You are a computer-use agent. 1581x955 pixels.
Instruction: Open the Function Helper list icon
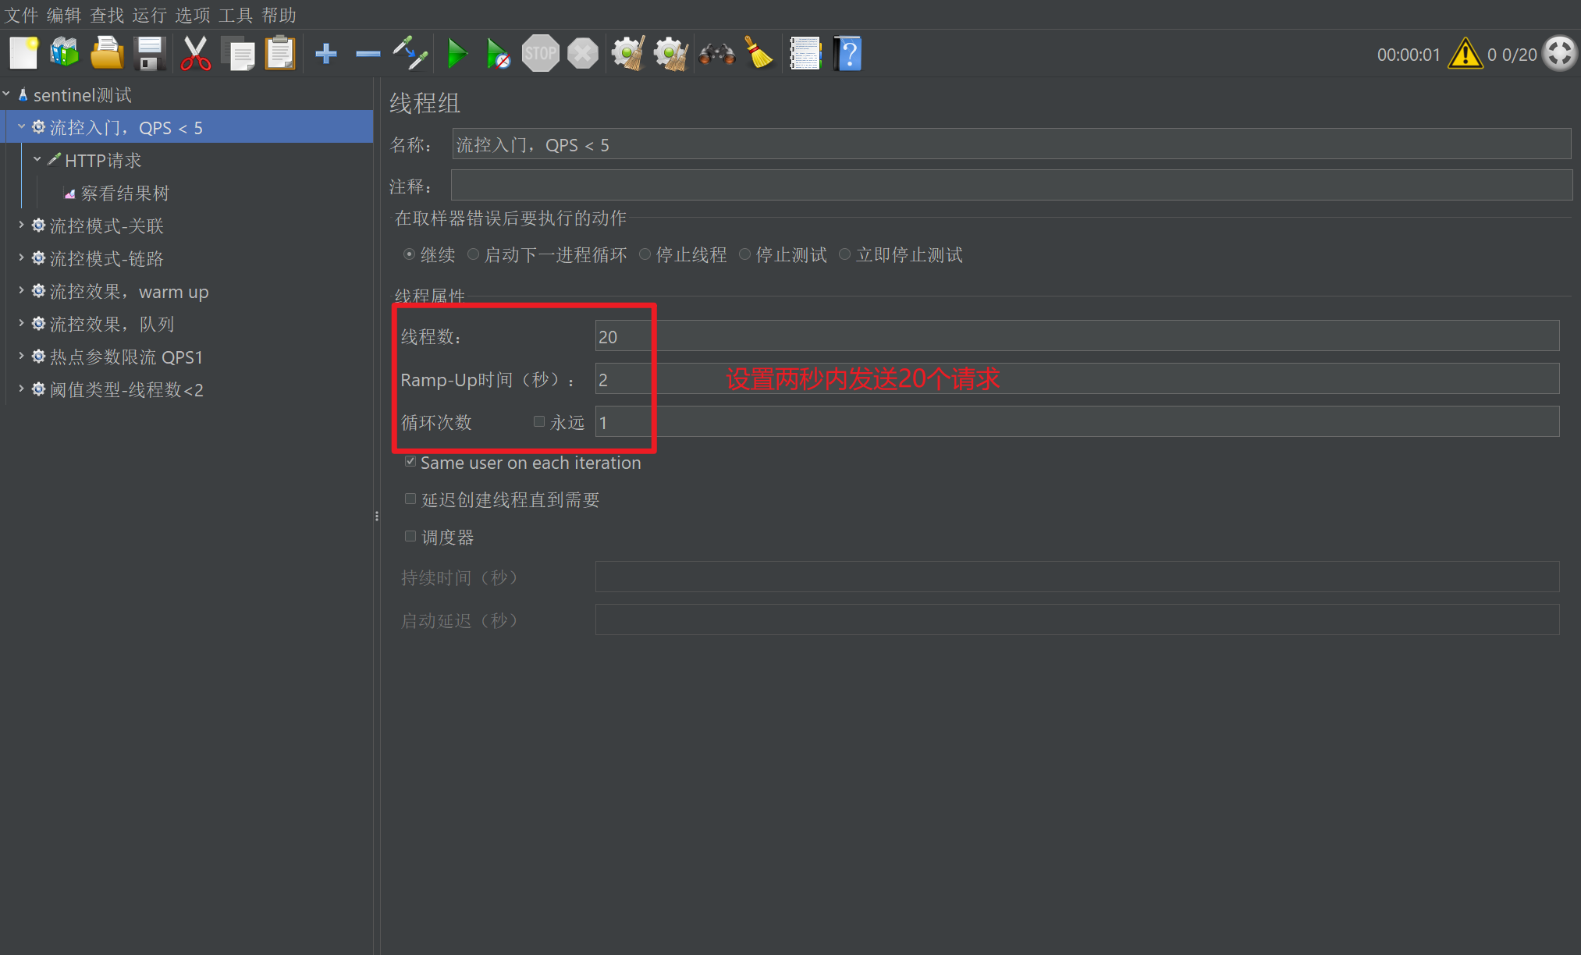(x=805, y=54)
